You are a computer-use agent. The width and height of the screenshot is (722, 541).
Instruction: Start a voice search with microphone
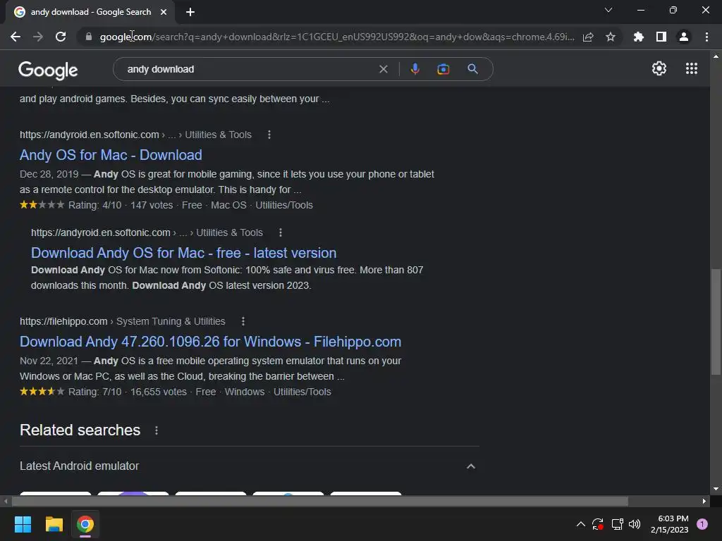[x=415, y=69]
